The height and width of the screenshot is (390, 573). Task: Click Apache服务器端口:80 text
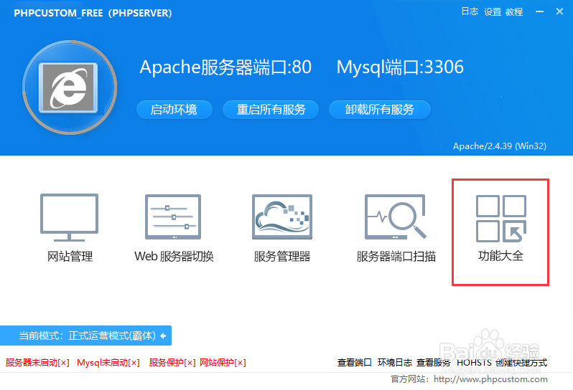coord(225,67)
